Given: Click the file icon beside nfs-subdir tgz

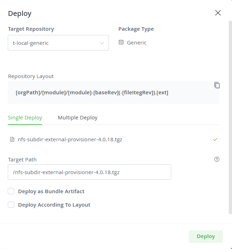Looking at the screenshot, I should [12, 140].
